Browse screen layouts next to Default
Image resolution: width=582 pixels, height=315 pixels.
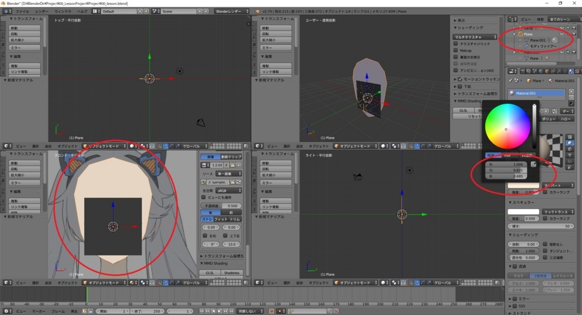97,11
